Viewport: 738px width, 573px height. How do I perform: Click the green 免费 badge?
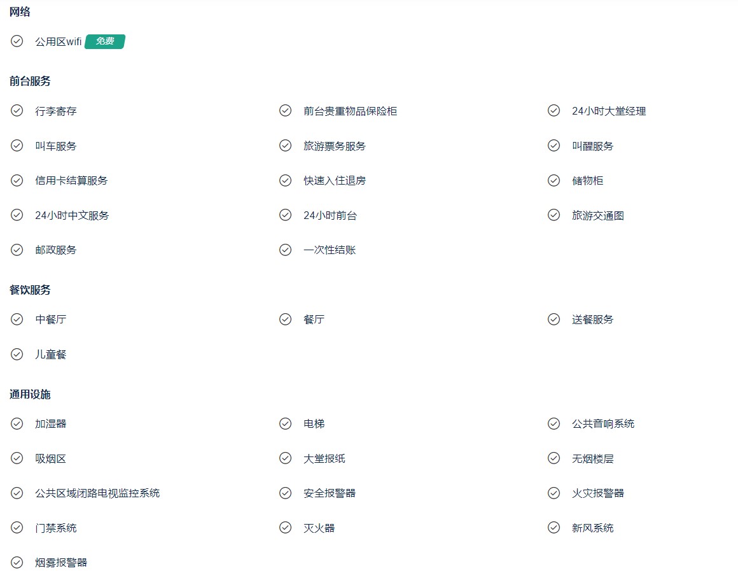point(105,41)
